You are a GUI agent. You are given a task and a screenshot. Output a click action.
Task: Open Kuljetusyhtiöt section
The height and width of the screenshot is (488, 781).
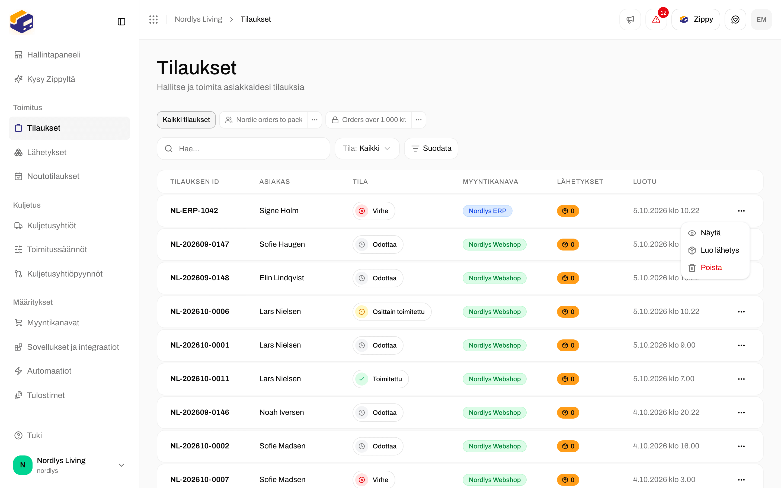[x=69, y=226]
